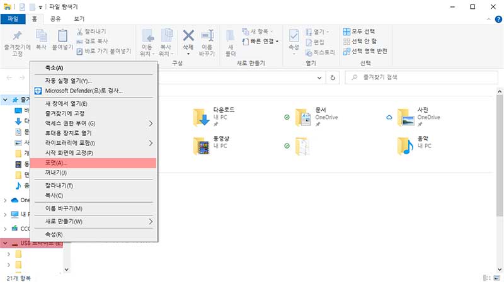Click the Copy to (복사 위치) icon

(x=166, y=36)
